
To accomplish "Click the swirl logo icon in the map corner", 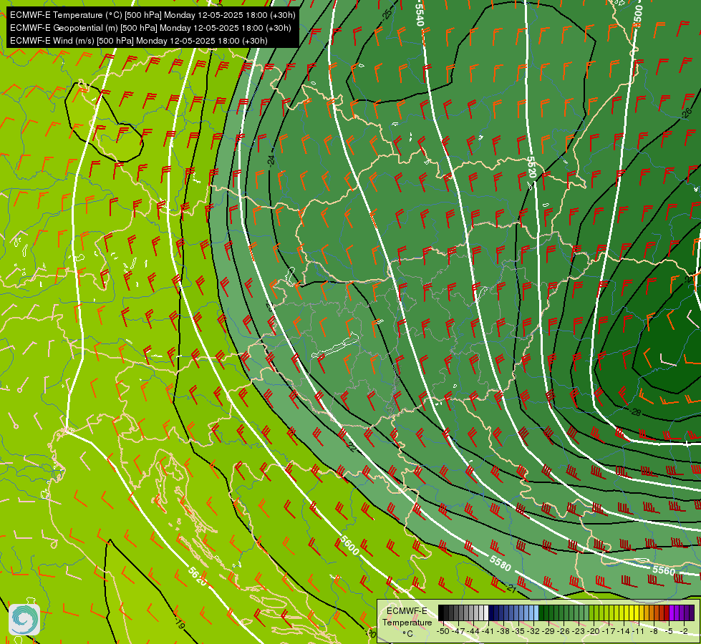I will (x=24, y=620).
